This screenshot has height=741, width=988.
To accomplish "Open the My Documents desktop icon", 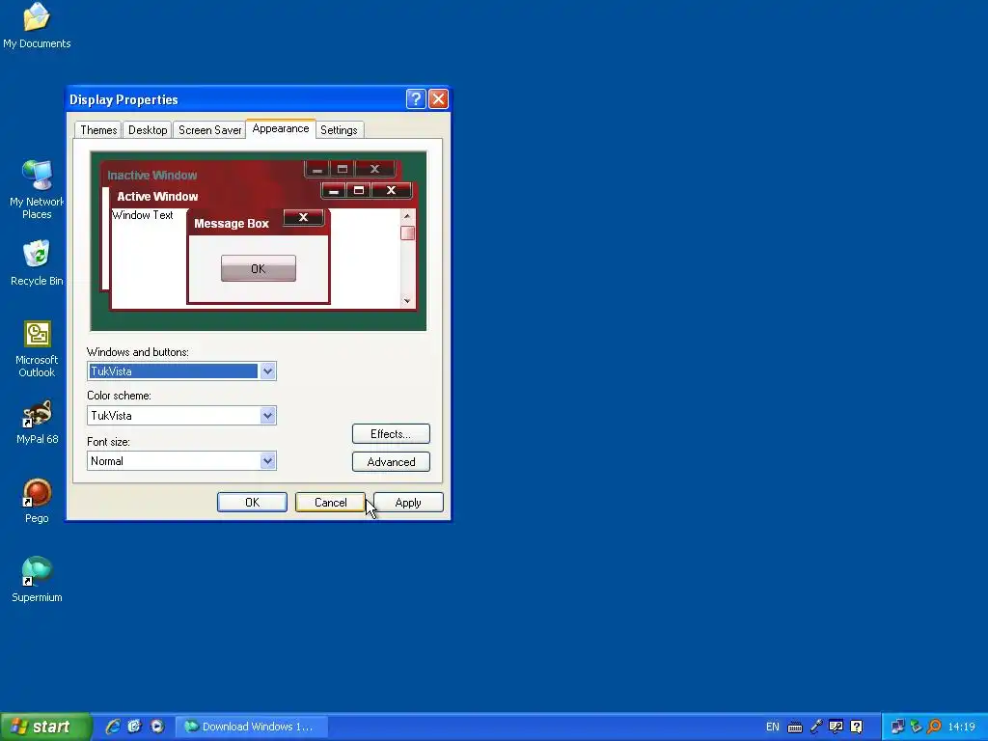I will 37,25.
